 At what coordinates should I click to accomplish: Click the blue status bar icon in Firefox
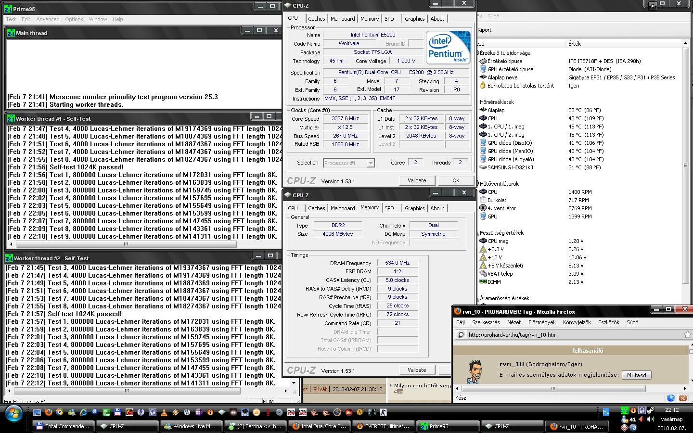(671, 398)
